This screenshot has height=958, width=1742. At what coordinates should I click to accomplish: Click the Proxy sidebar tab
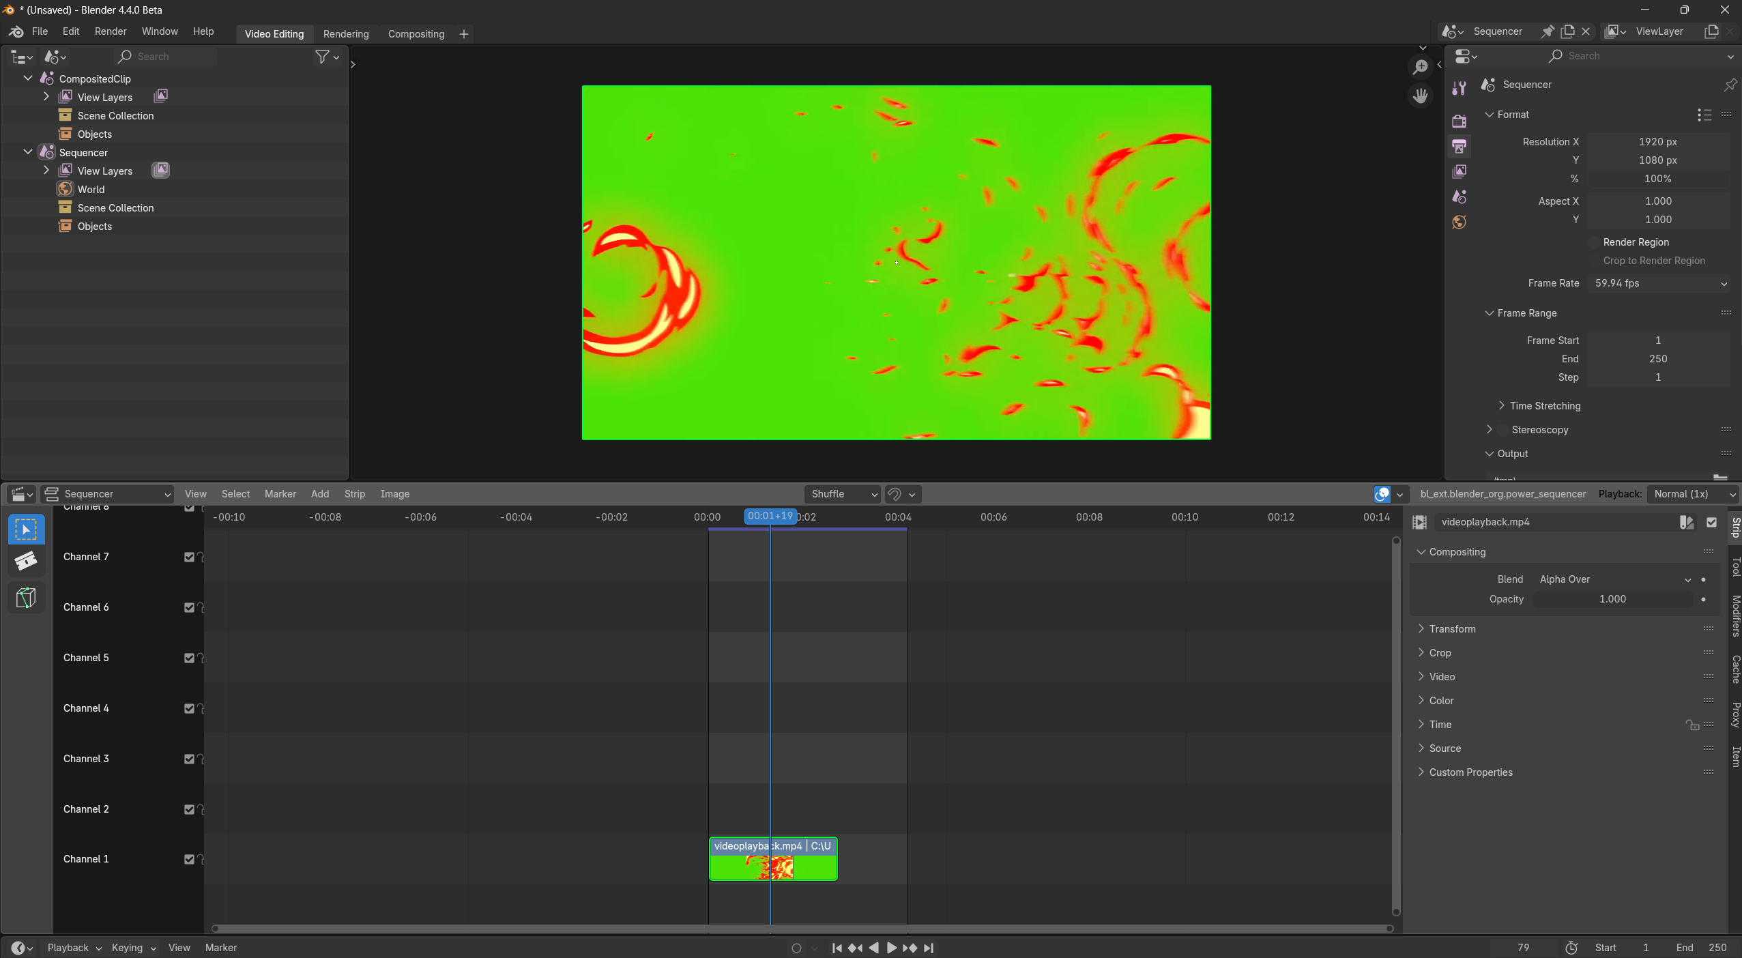[x=1735, y=714]
